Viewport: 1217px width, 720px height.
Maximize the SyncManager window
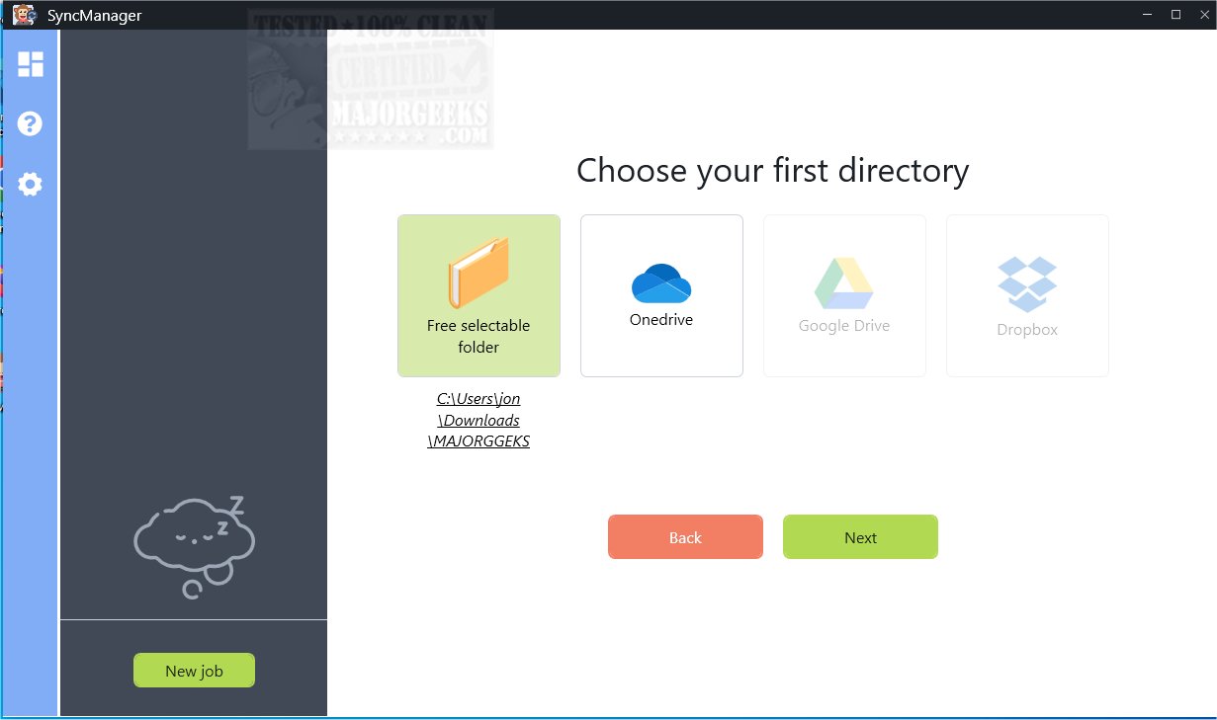pyautogui.click(x=1175, y=14)
